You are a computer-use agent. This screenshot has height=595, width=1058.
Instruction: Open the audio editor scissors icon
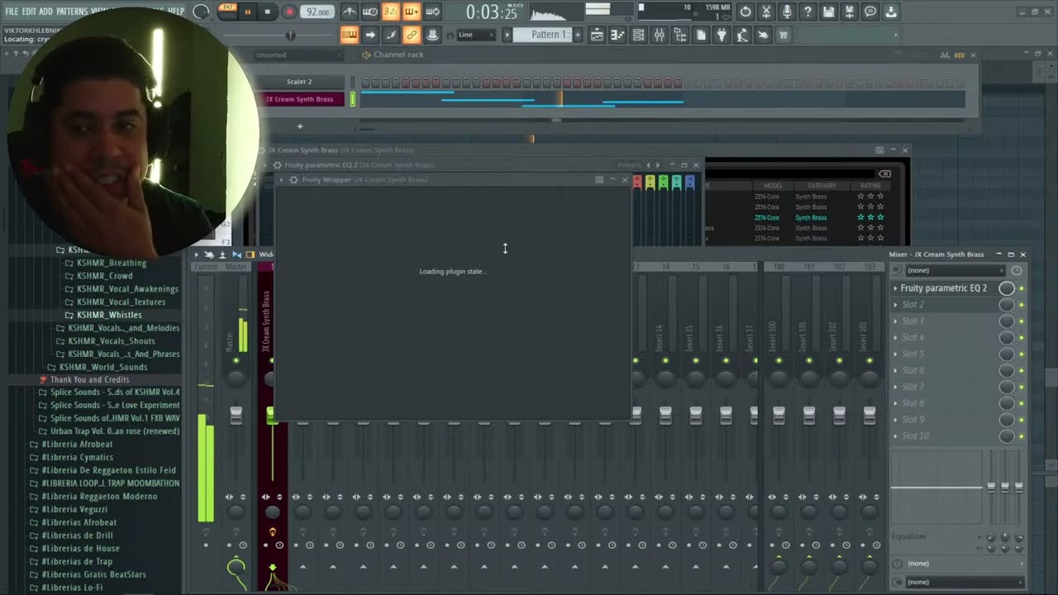pos(766,12)
